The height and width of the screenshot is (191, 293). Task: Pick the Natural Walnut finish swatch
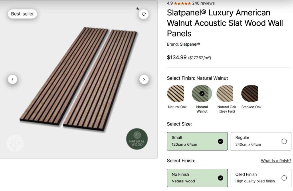[202, 94]
